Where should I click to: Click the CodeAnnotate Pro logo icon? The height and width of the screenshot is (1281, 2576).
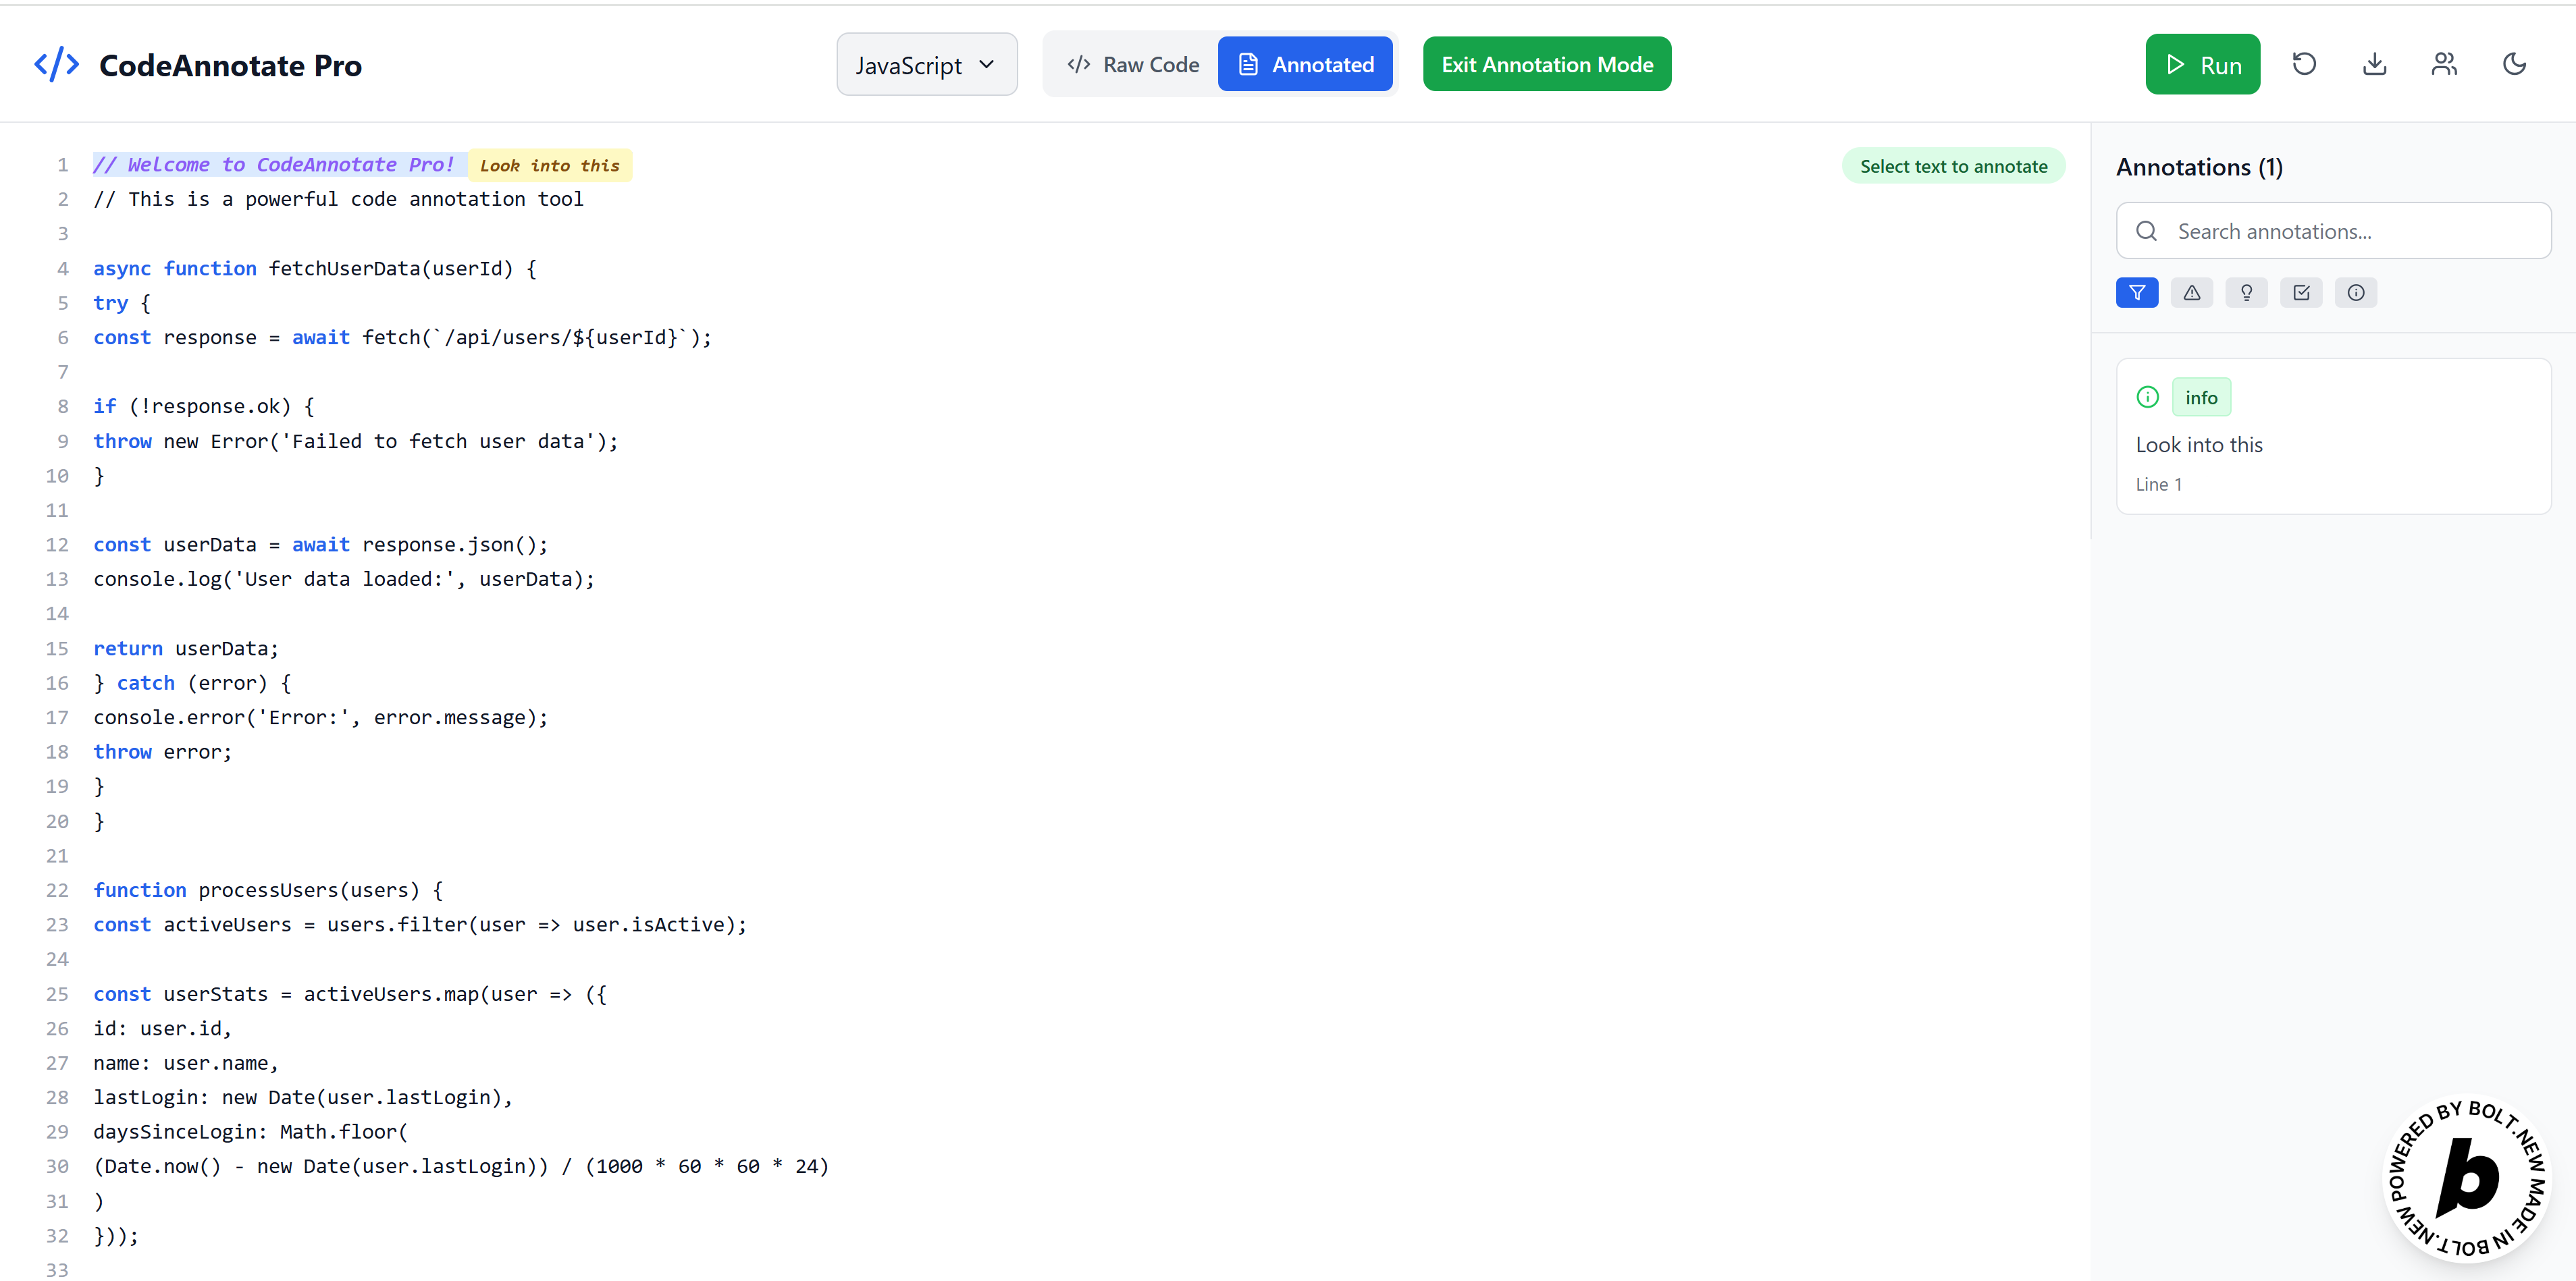[x=57, y=65]
